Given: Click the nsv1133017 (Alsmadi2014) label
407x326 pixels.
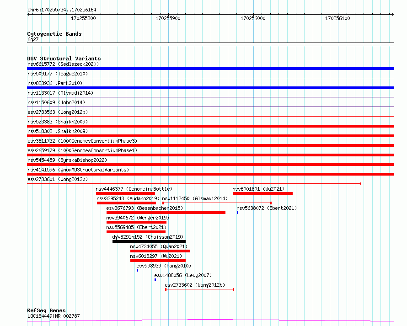Looking at the screenshot, I should (60, 93).
